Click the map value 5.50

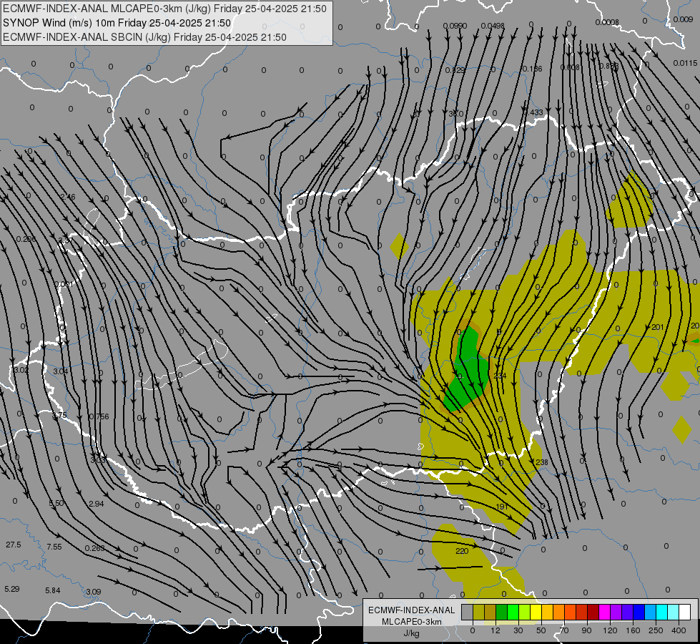56,503
